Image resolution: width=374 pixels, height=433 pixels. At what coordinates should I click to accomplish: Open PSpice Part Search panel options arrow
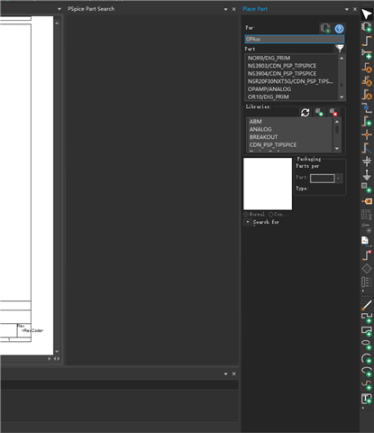pyautogui.click(x=225, y=9)
